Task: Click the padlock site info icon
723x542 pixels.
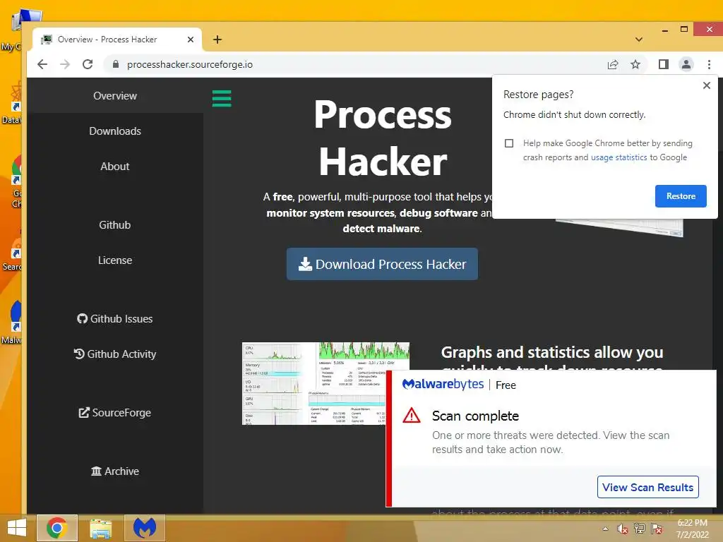Action: pyautogui.click(x=116, y=64)
